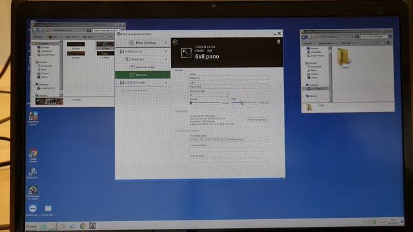
Task: Select Network in folder Explorer navigation pane
Action: click(x=312, y=96)
